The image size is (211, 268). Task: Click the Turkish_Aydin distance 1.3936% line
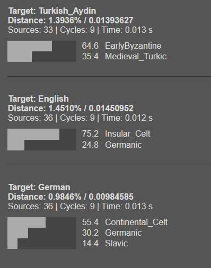[71, 20]
